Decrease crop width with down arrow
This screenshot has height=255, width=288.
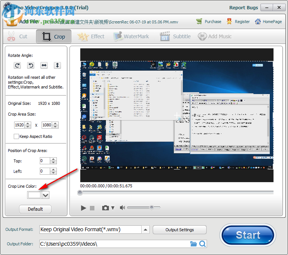pos(28,127)
